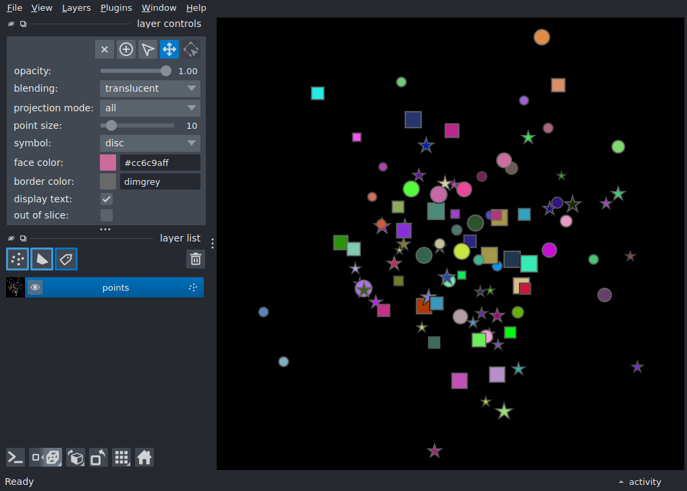Image resolution: width=687 pixels, height=491 pixels.
Task: Transpose the displayed dimensions
Action: tap(98, 458)
